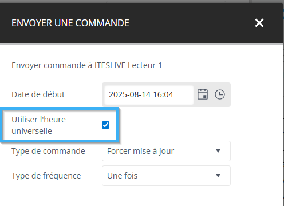Click the 2025-08-14 16:04 date value
Viewport: 284px width, 206px height.
pyautogui.click(x=141, y=94)
